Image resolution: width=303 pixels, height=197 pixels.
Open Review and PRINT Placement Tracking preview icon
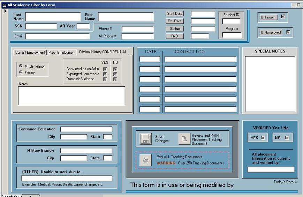pos(184,139)
